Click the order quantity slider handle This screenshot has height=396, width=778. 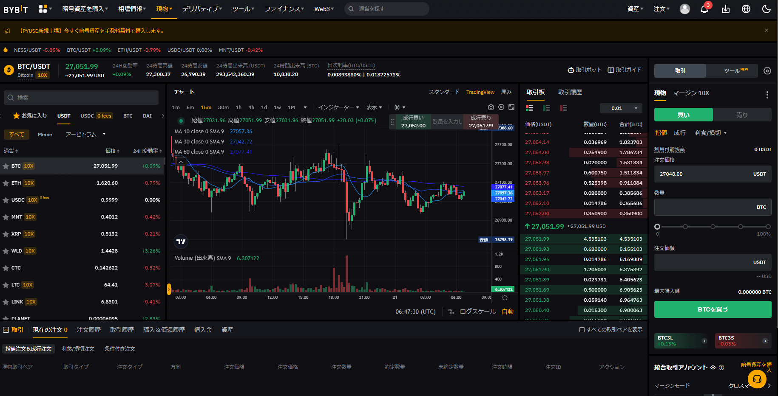click(657, 227)
